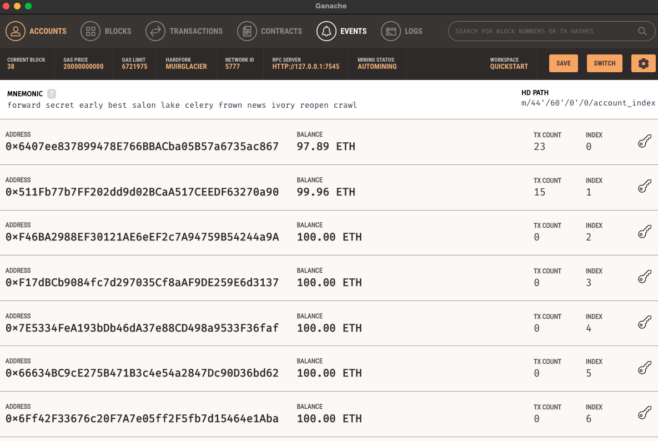This screenshot has height=441, width=658.
Task: Show private key for account index 0
Action: [x=645, y=142]
